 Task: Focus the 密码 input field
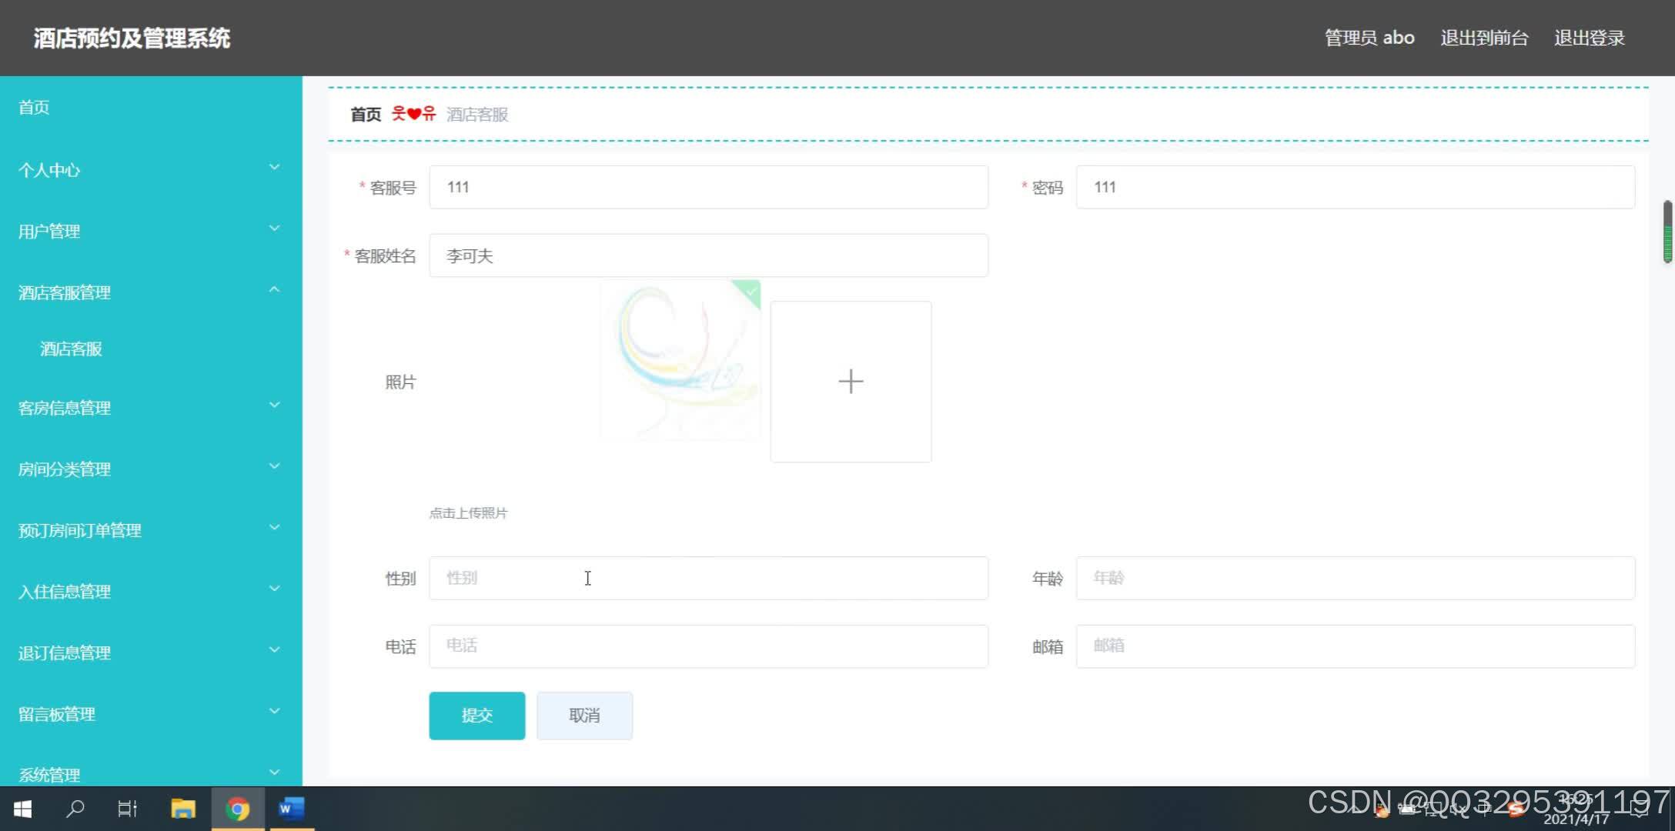[1355, 187]
